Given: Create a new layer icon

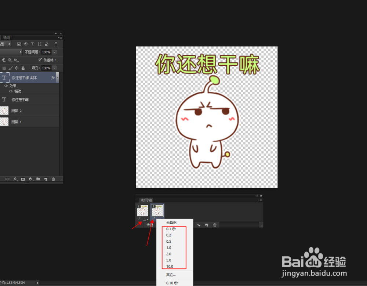Looking at the screenshot, I should pyautogui.click(x=46, y=179).
